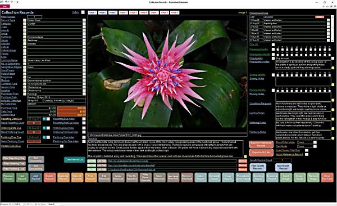Click Export to Reference Record
This screenshot has width=337, height=206.
pos(261,144)
